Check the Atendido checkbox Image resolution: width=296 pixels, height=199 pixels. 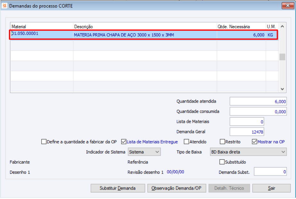coord(186,142)
